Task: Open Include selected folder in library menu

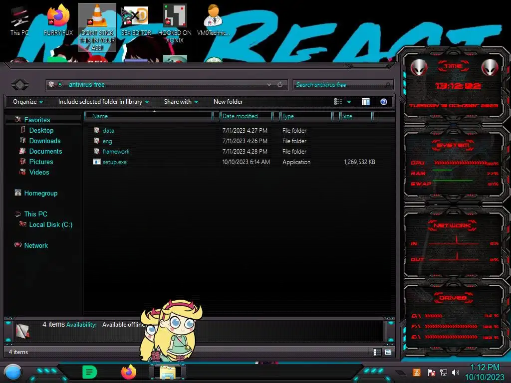Action: click(x=103, y=102)
